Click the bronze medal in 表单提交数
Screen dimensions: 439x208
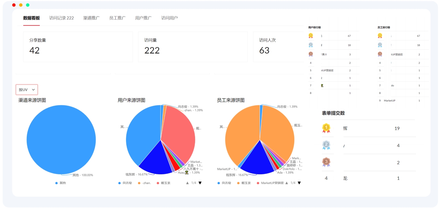pyautogui.click(x=326, y=162)
